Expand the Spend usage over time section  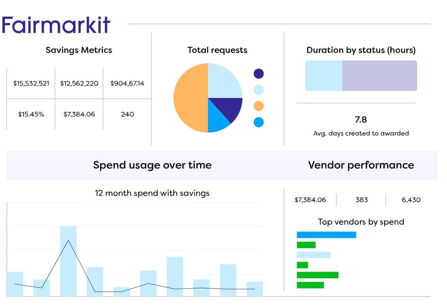[x=153, y=165]
